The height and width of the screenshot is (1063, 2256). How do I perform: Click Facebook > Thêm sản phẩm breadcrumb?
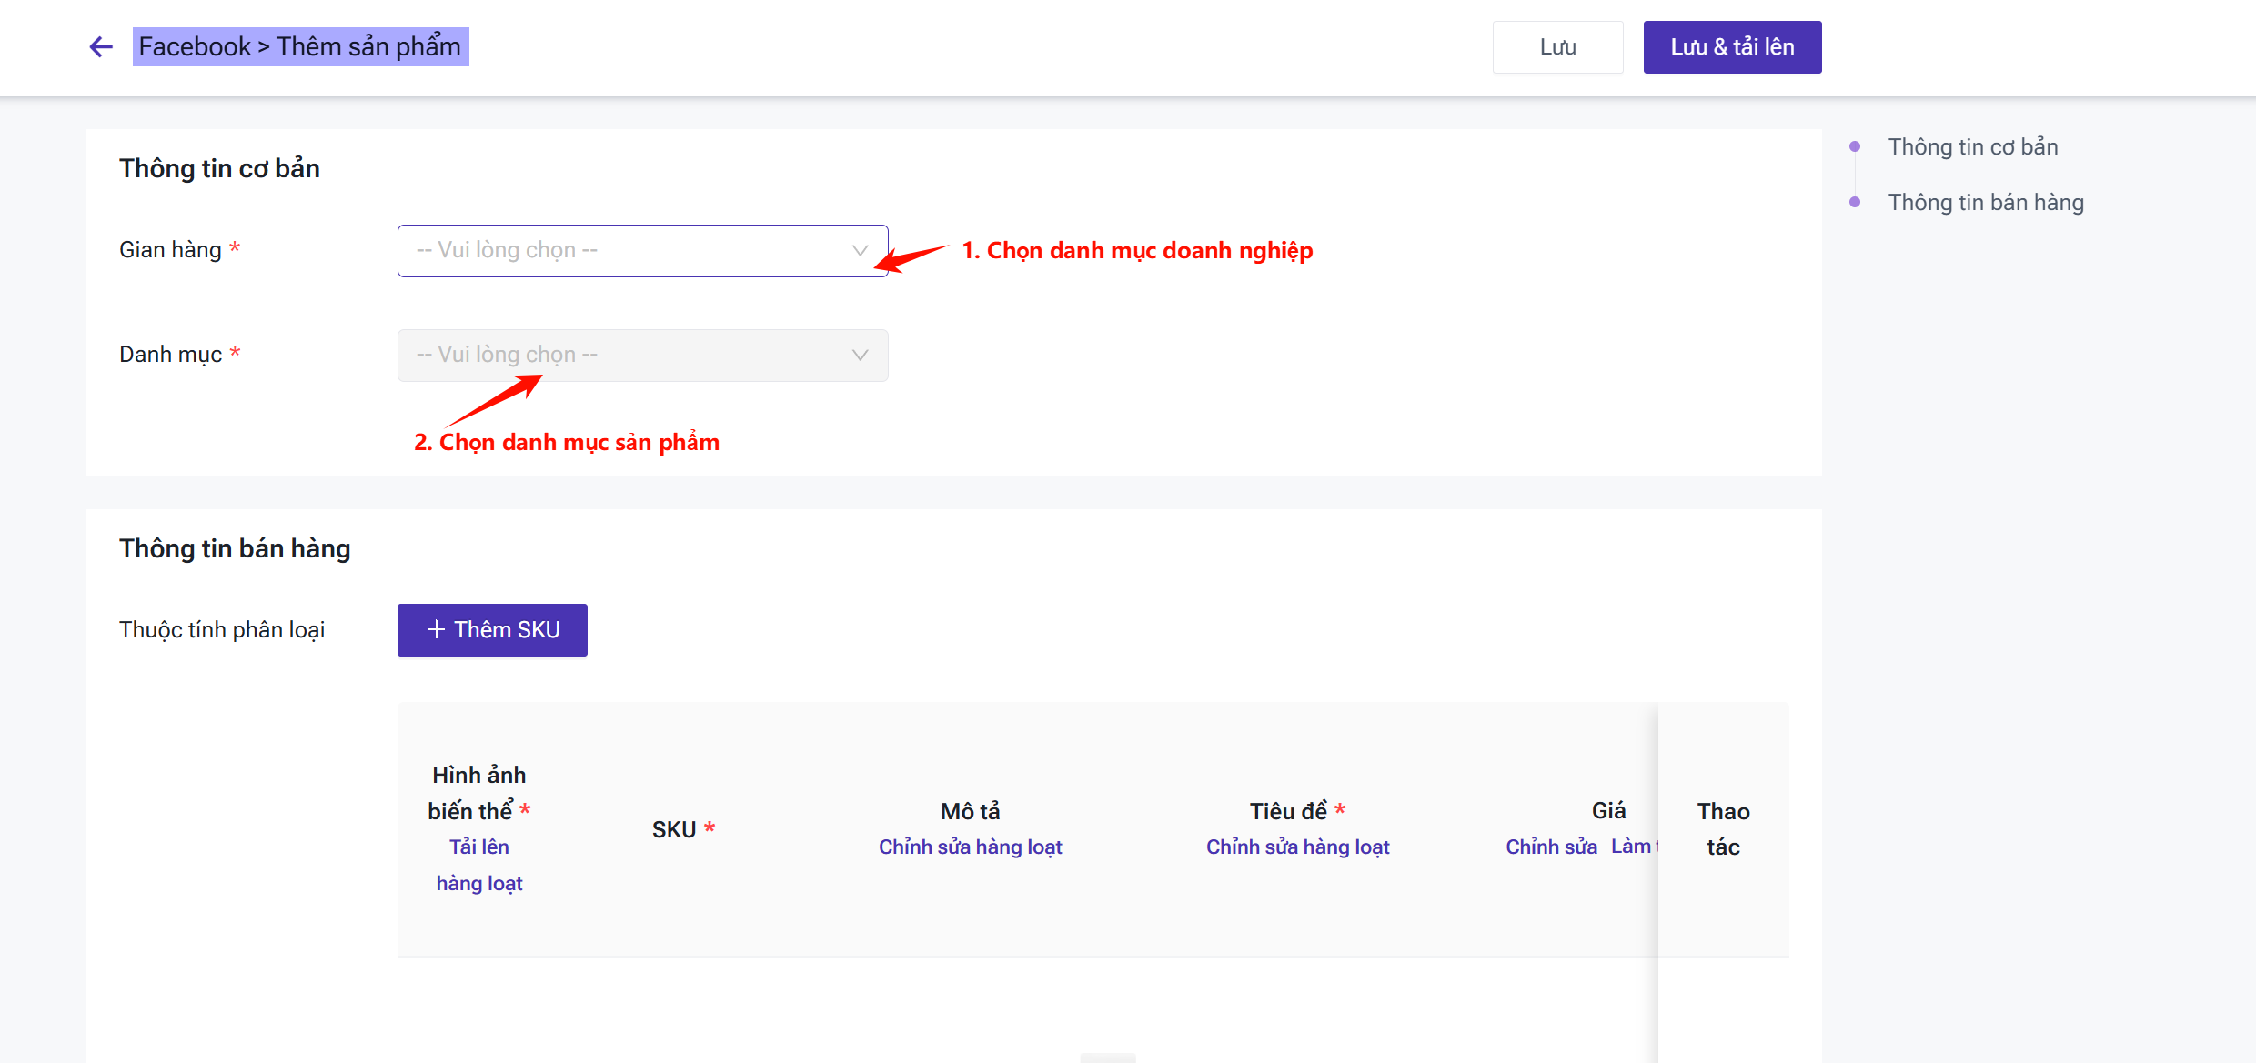coord(300,47)
